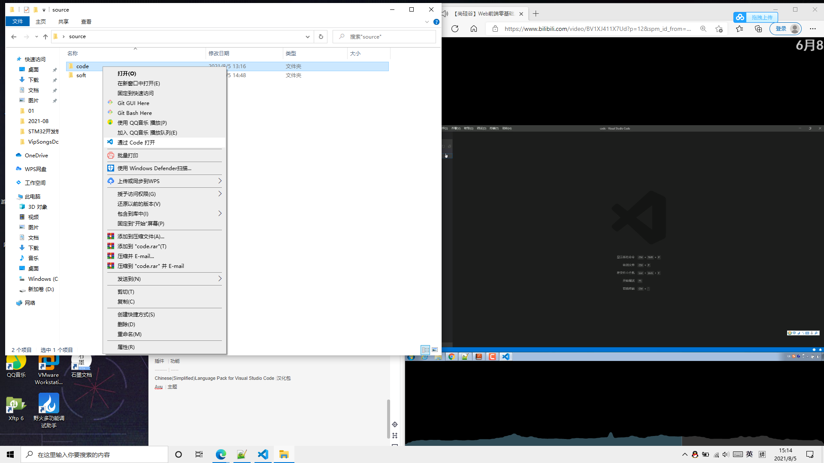Open the 查看 ribbon tab
Image resolution: width=824 pixels, height=463 pixels.
pyautogui.click(x=86, y=21)
